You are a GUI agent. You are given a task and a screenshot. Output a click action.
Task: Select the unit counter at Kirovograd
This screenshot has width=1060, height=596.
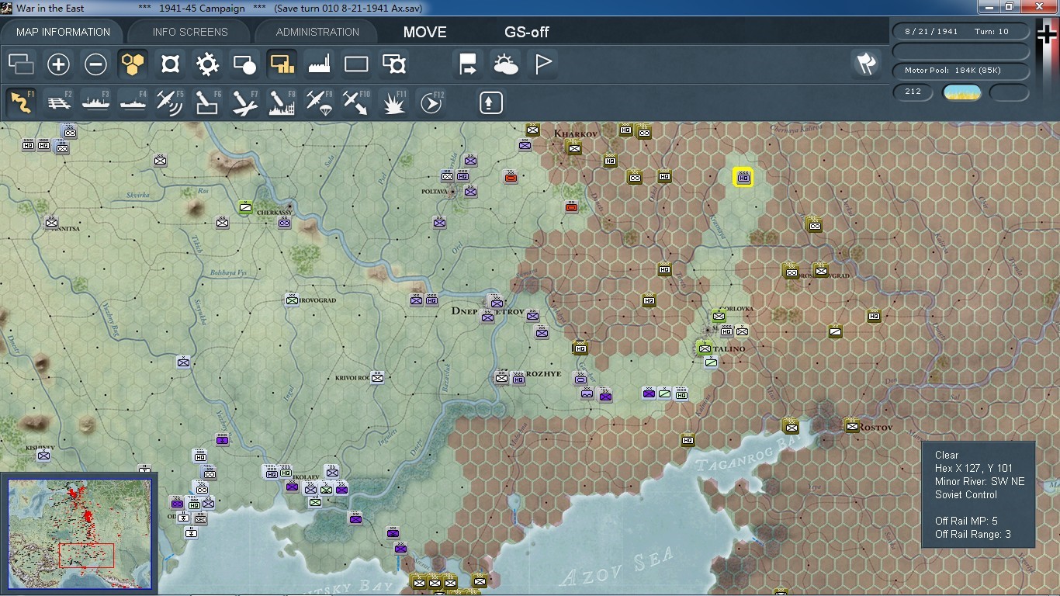coord(292,299)
